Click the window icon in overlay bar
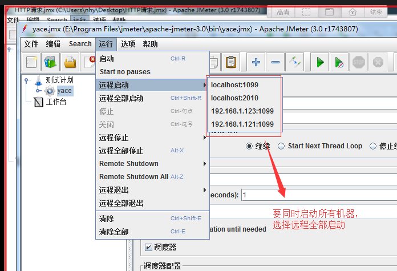Image resolution: width=397 pixels, height=271 pixels. (x=329, y=12)
